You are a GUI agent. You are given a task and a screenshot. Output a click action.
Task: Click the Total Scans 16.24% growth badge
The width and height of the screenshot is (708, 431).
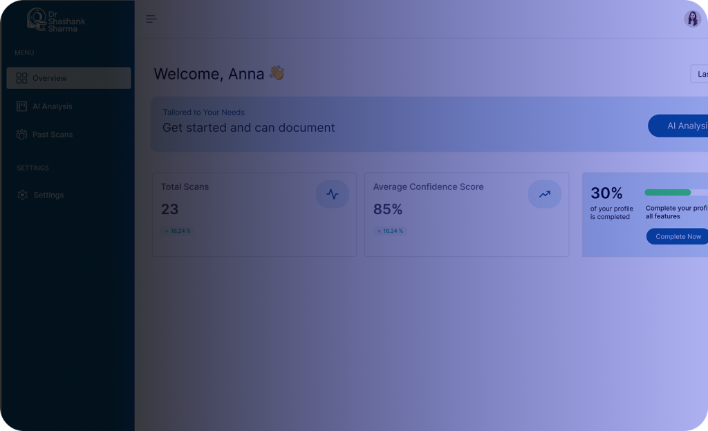pyautogui.click(x=178, y=231)
